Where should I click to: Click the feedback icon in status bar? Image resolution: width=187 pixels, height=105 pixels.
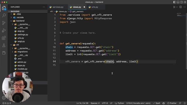[x=180, y=103]
